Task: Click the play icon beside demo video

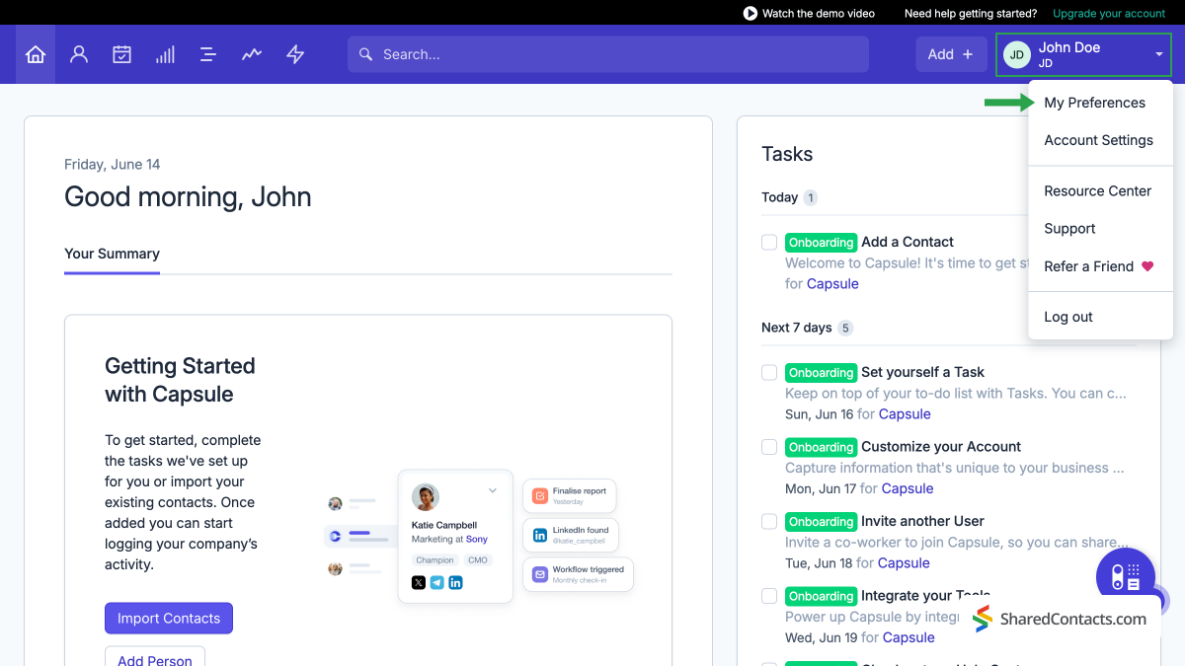Action: [750, 13]
